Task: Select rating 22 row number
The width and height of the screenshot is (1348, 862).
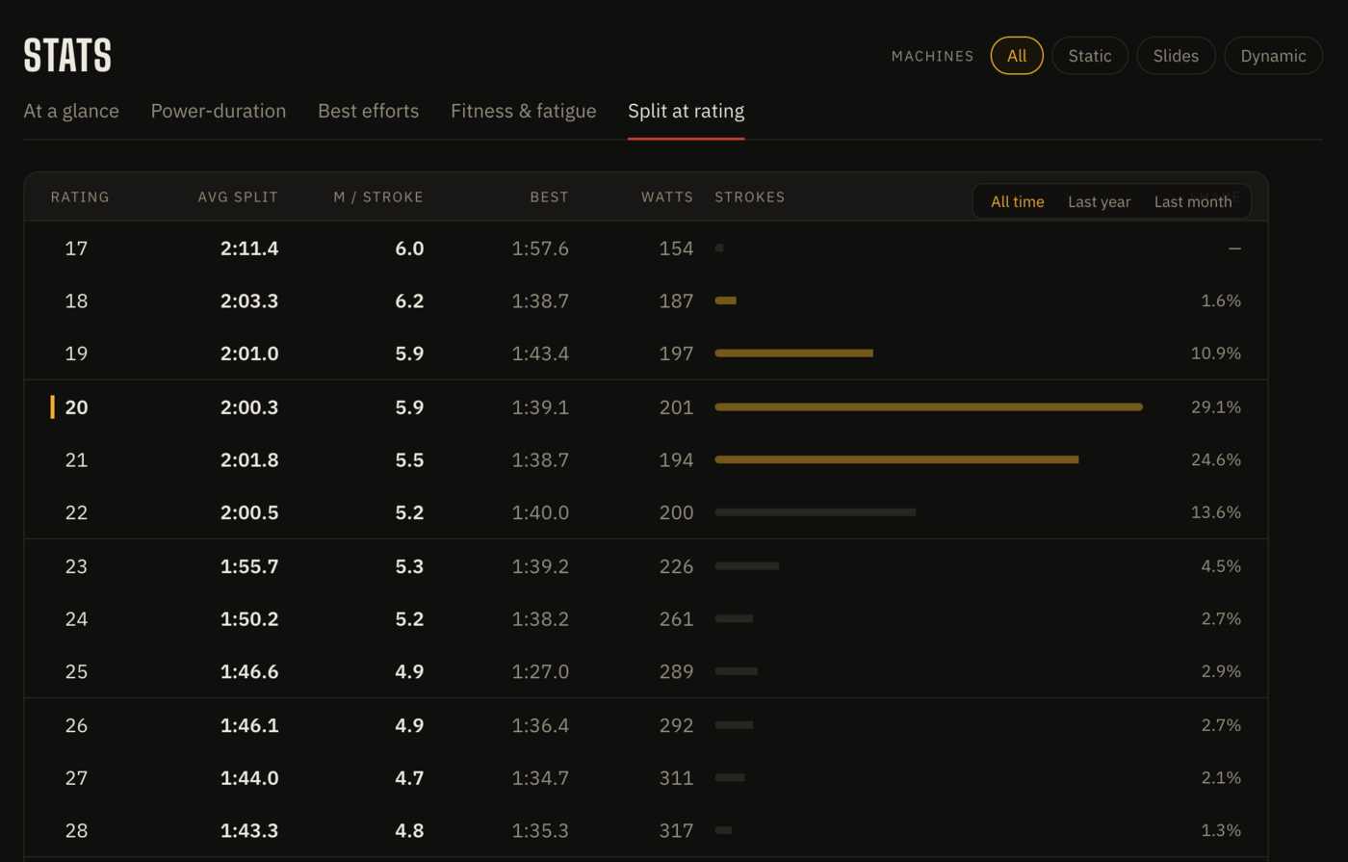Action: (x=76, y=512)
